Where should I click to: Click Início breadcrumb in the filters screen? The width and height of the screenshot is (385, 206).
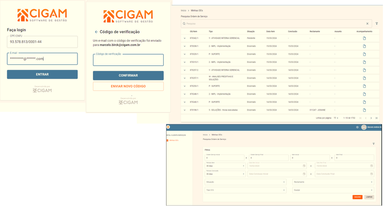(205, 135)
